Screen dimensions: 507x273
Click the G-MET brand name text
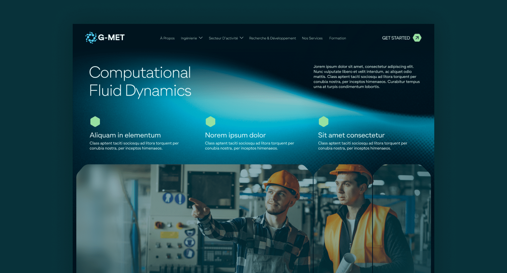111,38
